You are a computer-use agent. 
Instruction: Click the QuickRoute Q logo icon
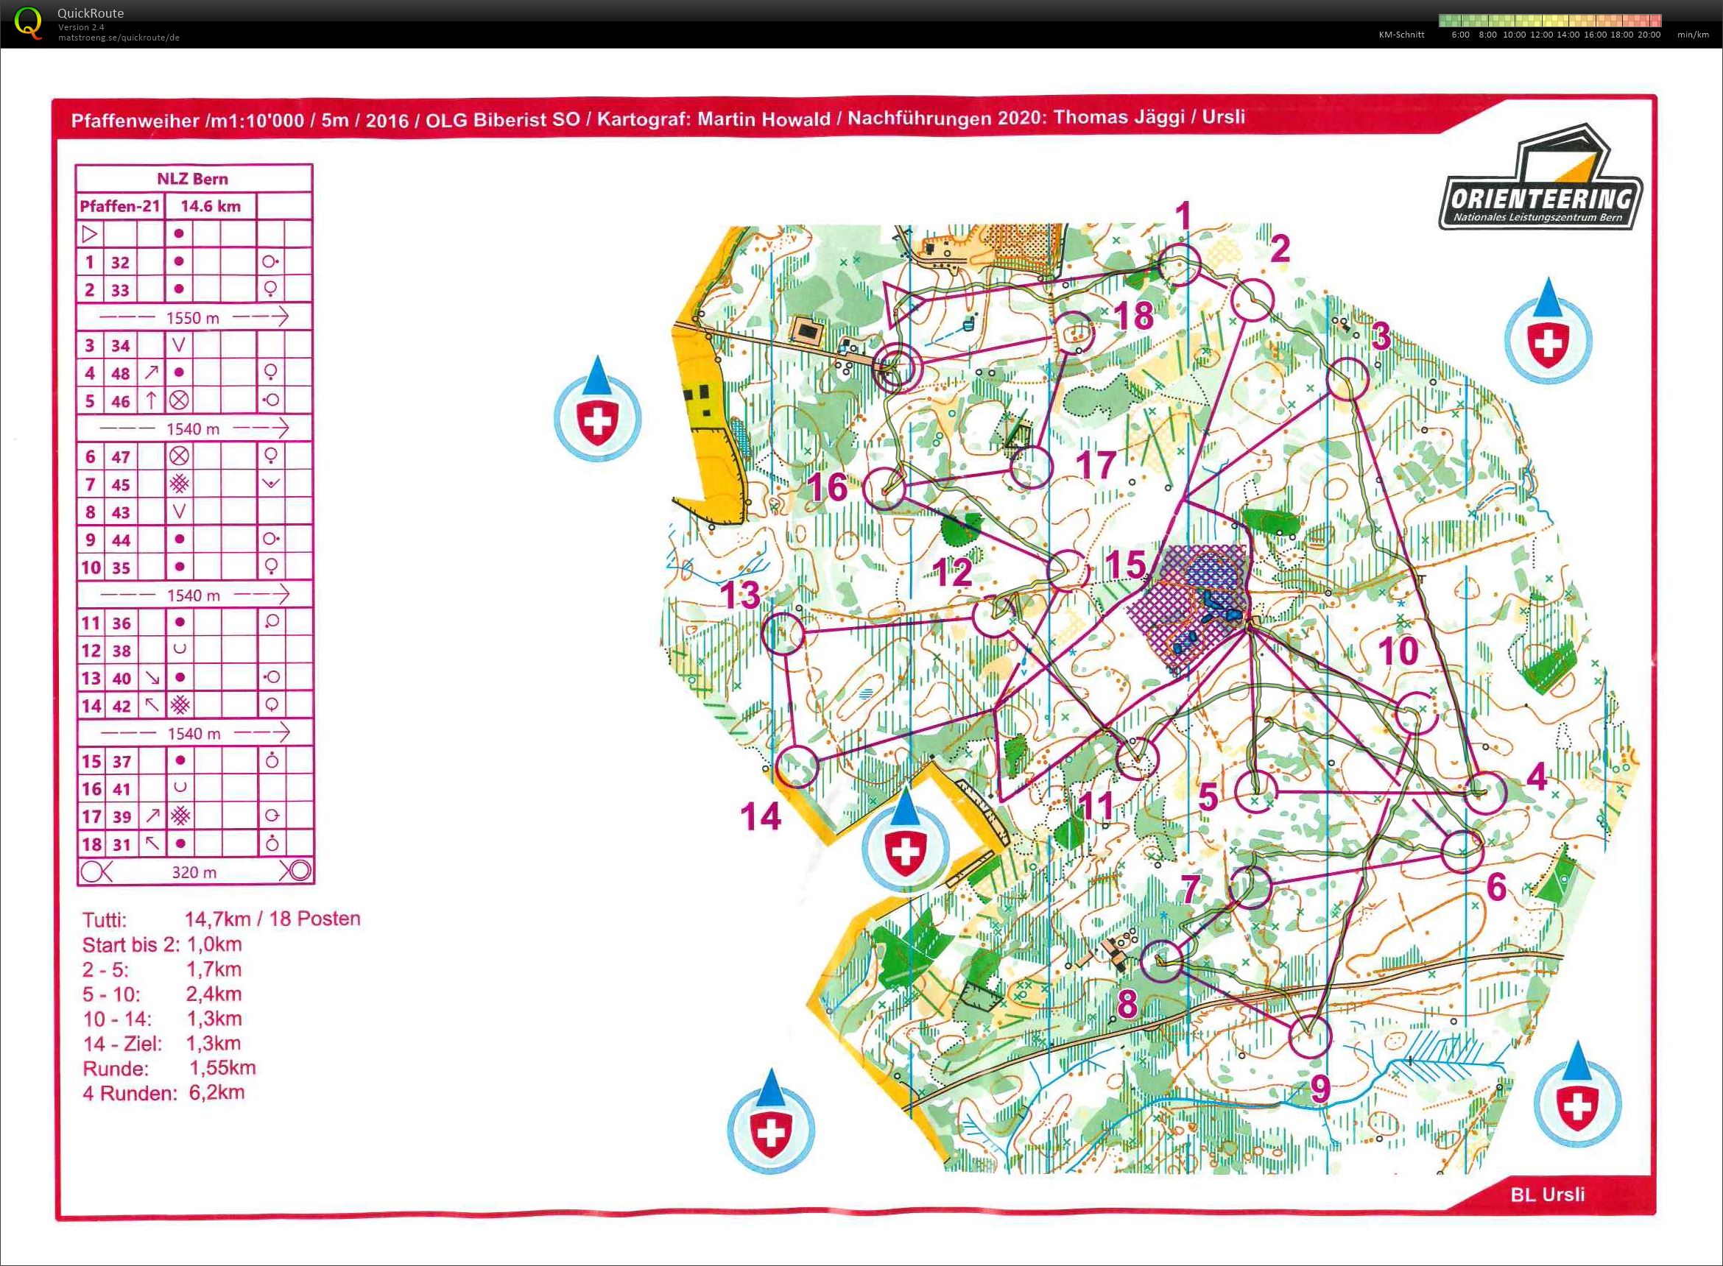(x=29, y=24)
